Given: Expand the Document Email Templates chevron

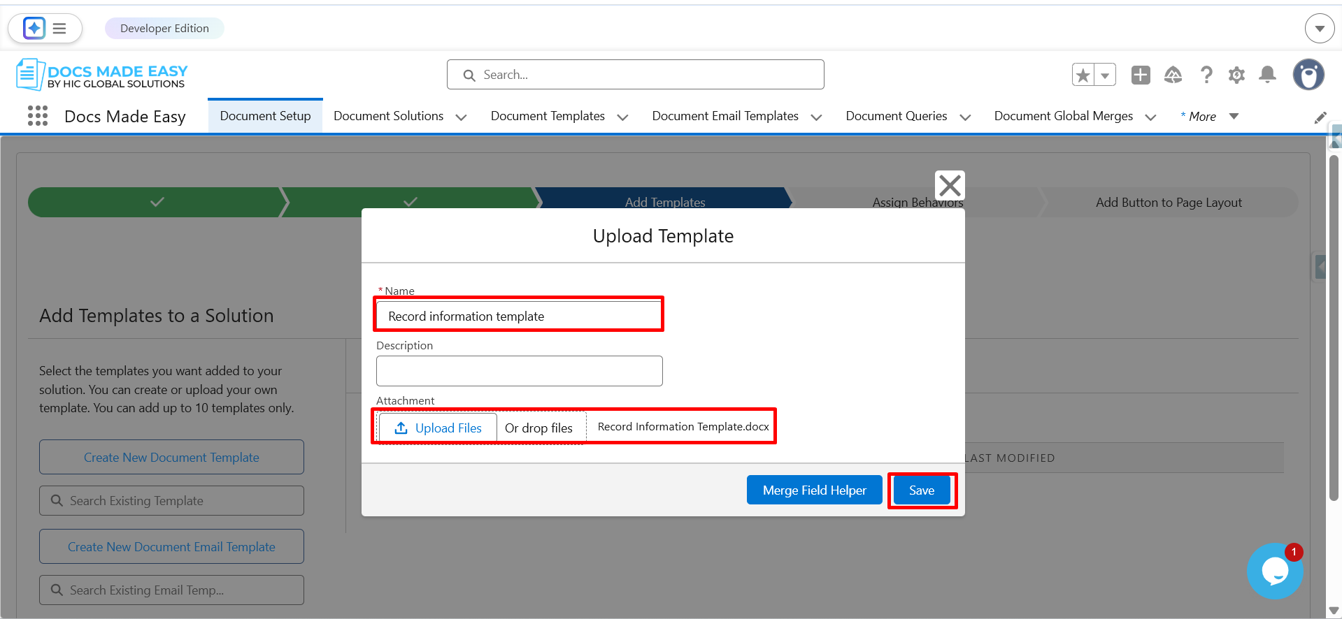Looking at the screenshot, I should [x=816, y=117].
